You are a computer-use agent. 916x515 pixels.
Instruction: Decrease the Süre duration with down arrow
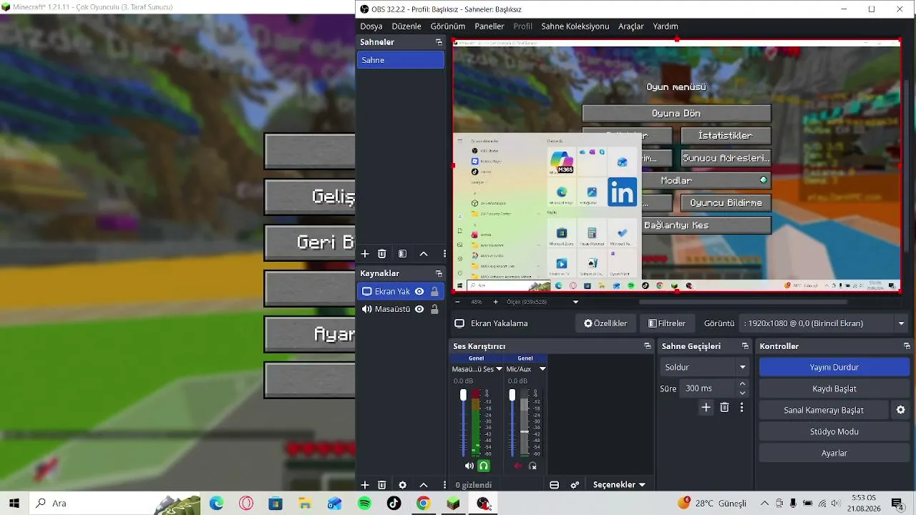742,393
